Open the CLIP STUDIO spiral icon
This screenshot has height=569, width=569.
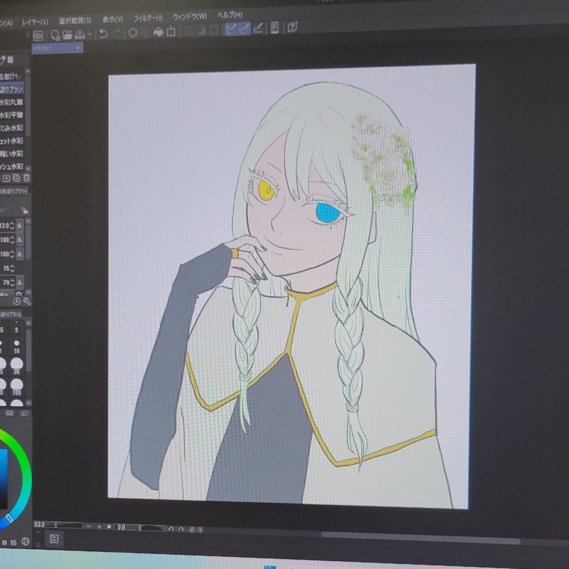(x=38, y=36)
